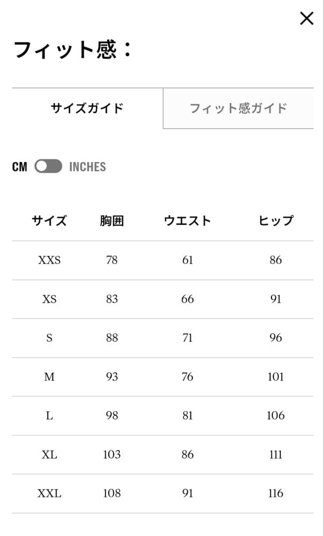Viewport: 324px width, 536px height.
Task: Select the XXL size row label
Action: [x=49, y=494]
